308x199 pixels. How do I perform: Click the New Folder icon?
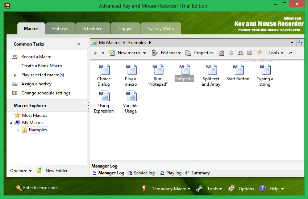(39, 170)
